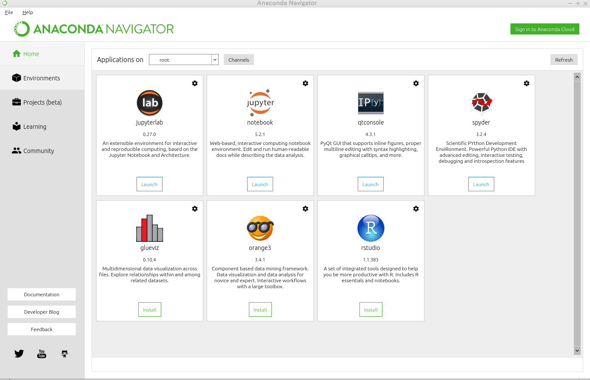Click scrollbar down arrow

coord(577,351)
